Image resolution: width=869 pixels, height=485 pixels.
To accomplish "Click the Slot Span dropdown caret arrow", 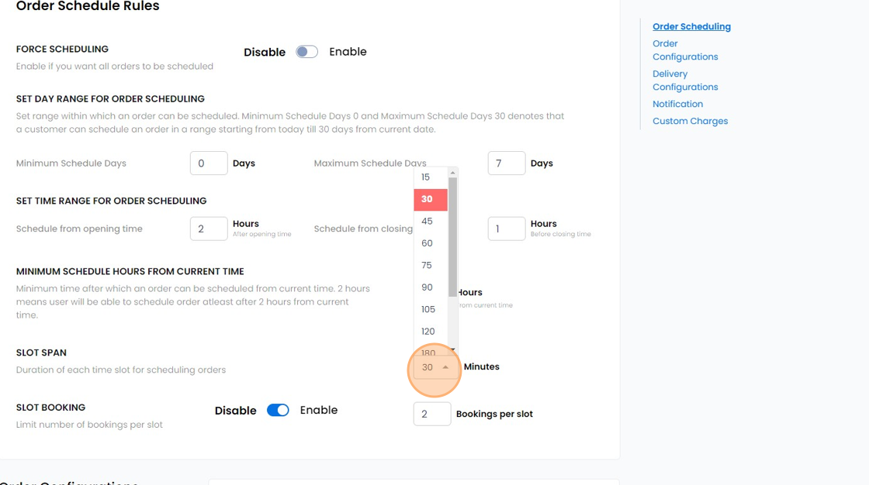I will click(445, 367).
